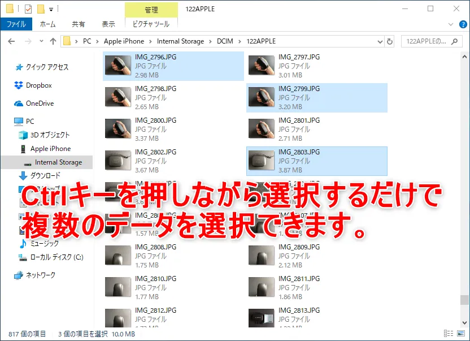Screen dimensions: 470x341
Task: Select the IMG_2800.JPG thumbnail
Action: 118,128
